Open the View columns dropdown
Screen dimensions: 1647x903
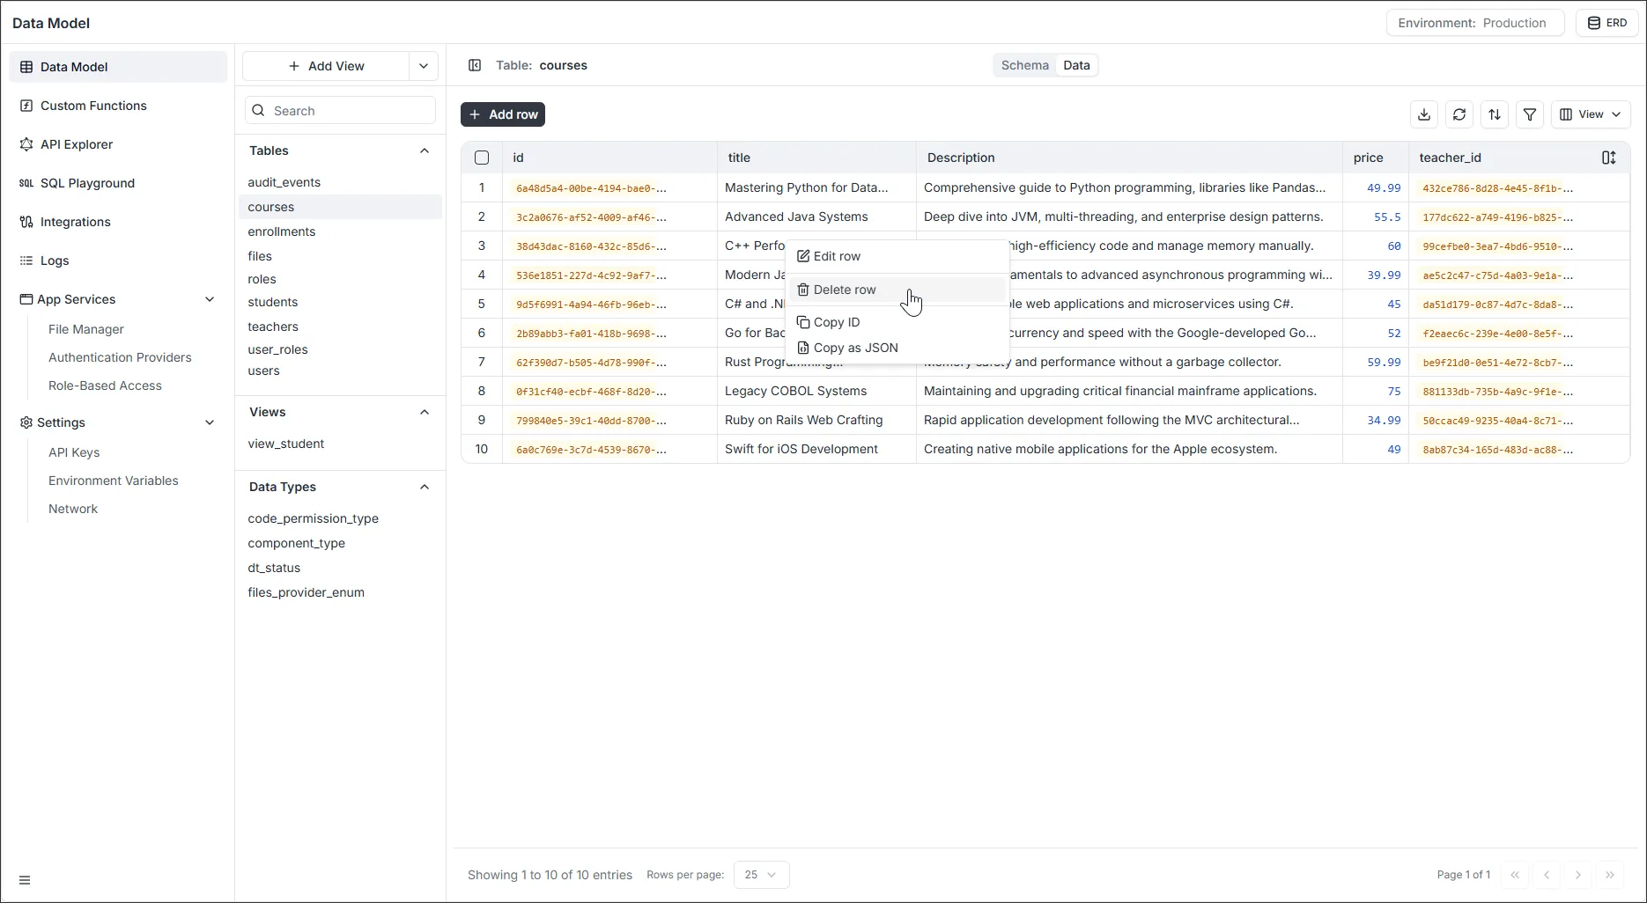pyautogui.click(x=1590, y=114)
